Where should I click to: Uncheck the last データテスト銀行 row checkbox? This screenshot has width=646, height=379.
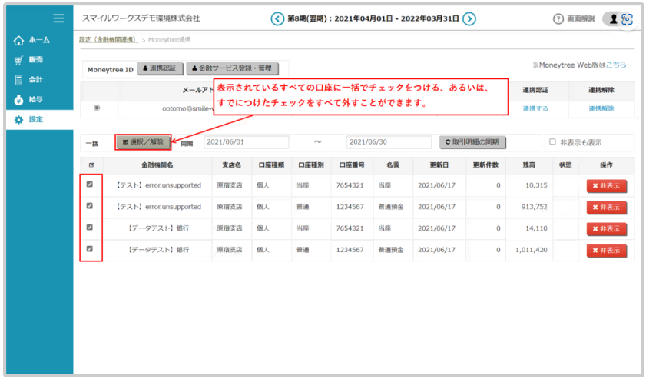click(x=90, y=249)
